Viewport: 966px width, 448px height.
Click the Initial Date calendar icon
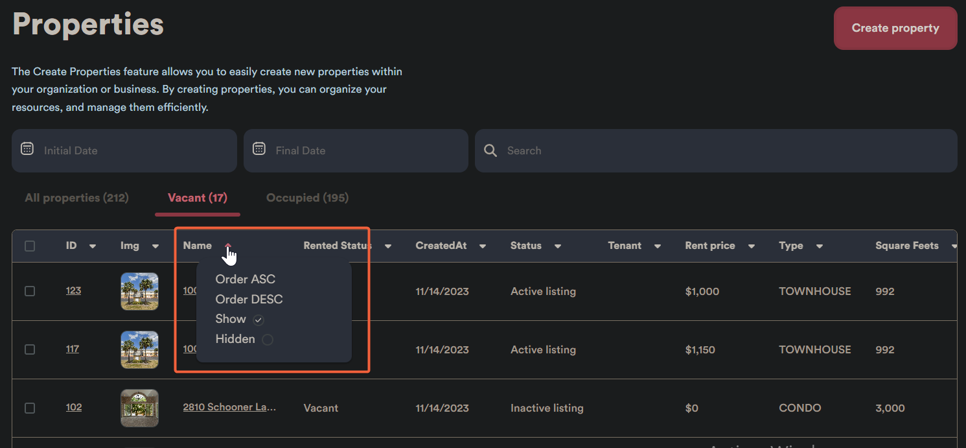point(27,148)
